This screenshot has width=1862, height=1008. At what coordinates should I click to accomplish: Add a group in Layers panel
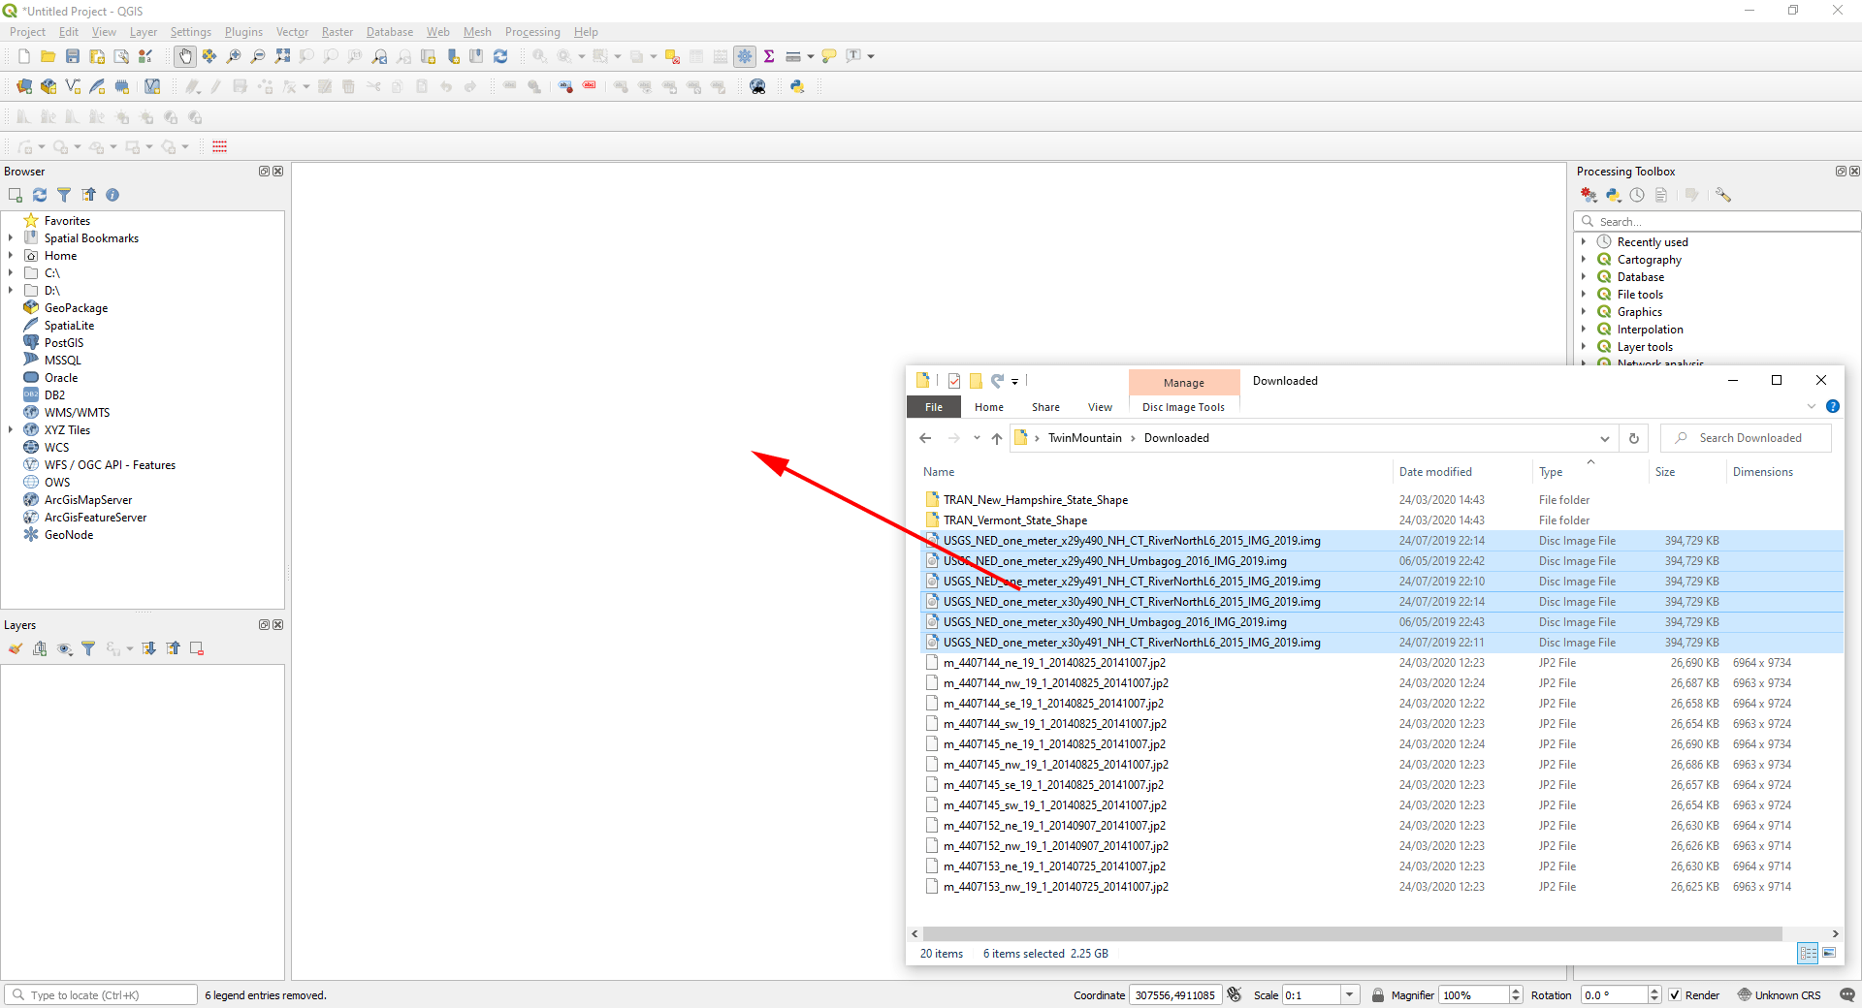[x=40, y=648]
